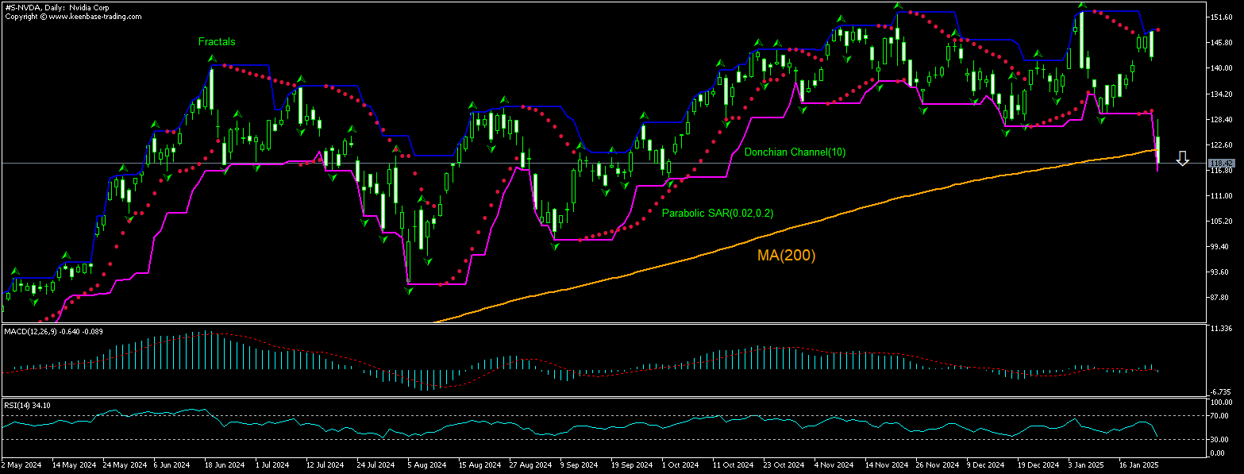The image size is (1244, 474).
Task: Click the 2 May 2024 date marker
Action: click(22, 464)
